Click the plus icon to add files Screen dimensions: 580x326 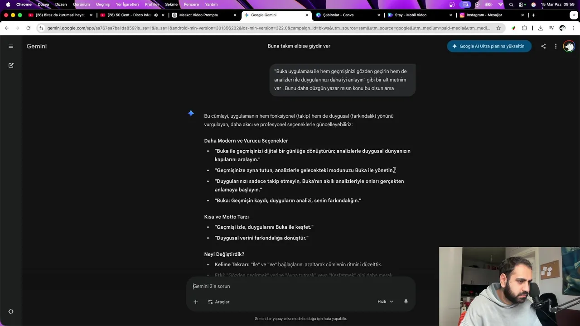(196, 302)
